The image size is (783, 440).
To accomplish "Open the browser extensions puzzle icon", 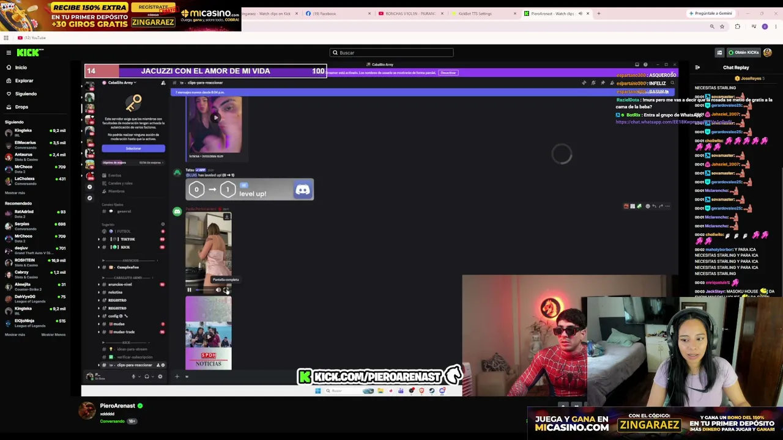I will click(737, 26).
